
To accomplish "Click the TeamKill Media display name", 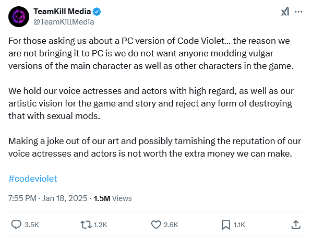I will 62,11.
